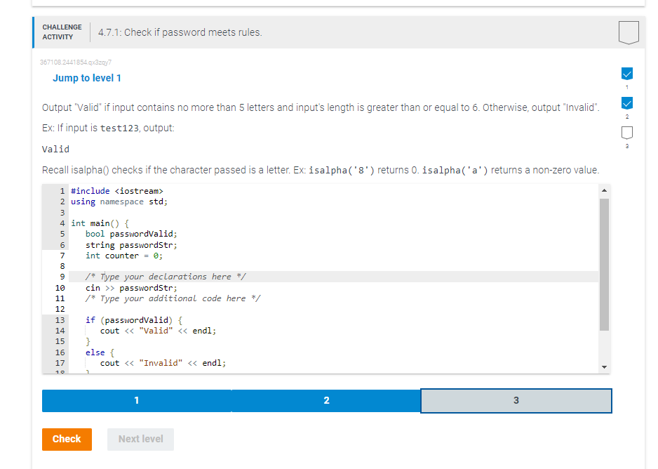Select segment 2 of the level progress bar
Screen dimensions: 658x469
[x=326, y=400]
